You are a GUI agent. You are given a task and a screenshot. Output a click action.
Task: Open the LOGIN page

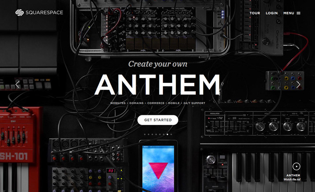click(x=272, y=13)
